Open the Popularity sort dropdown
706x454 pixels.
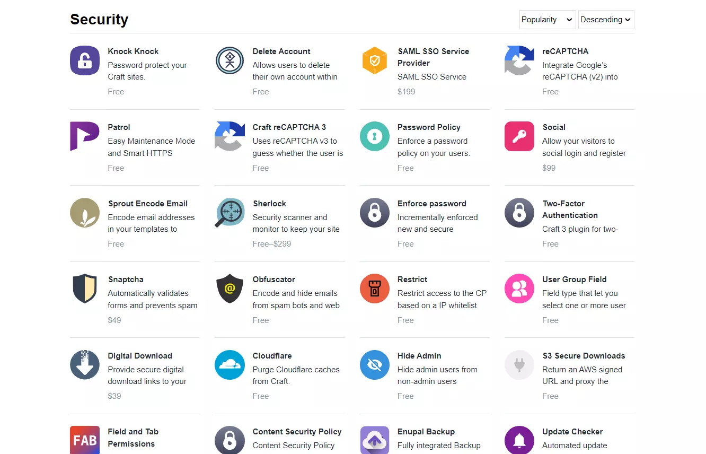(548, 20)
